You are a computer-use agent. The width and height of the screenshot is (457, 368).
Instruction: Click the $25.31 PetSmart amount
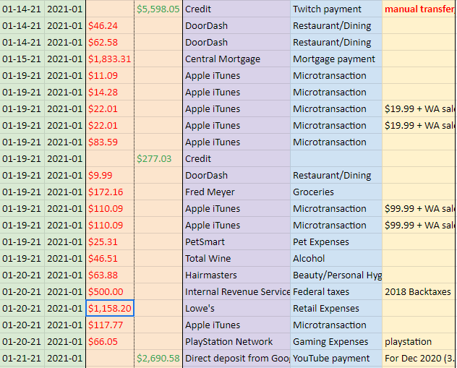click(x=110, y=241)
